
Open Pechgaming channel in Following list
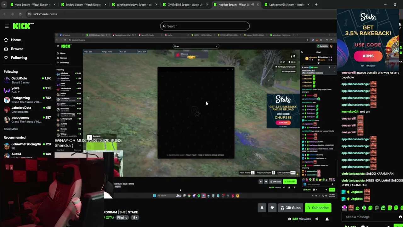[27, 100]
